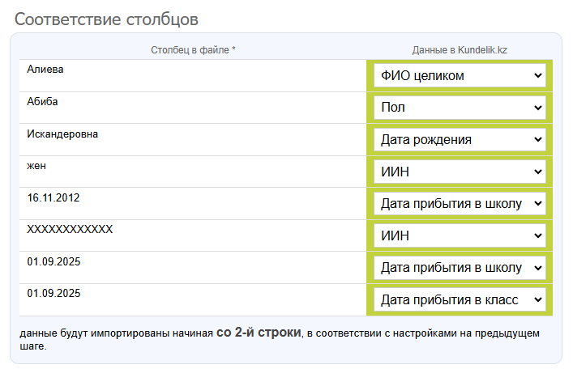Select the "XXXXXXXXXXXX" cell
The image size is (573, 369).
[70, 230]
